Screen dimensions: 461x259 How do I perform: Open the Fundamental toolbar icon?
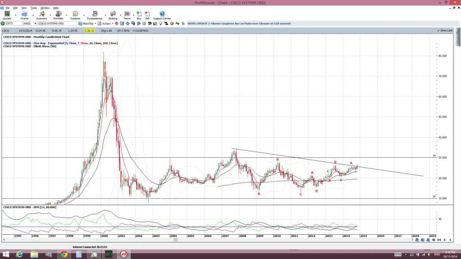[x=95, y=14]
